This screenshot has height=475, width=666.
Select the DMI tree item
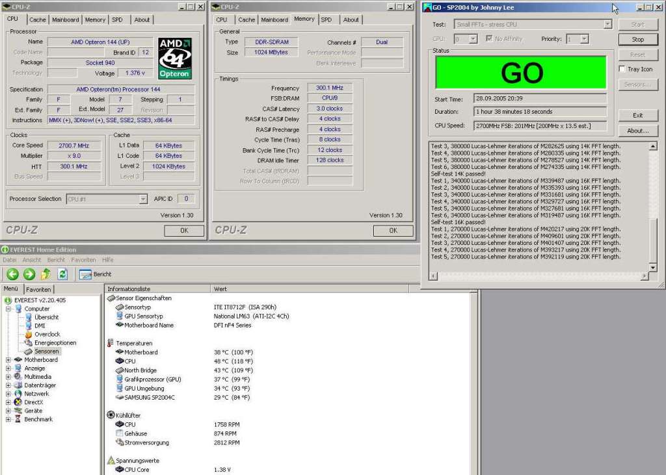click(40, 326)
